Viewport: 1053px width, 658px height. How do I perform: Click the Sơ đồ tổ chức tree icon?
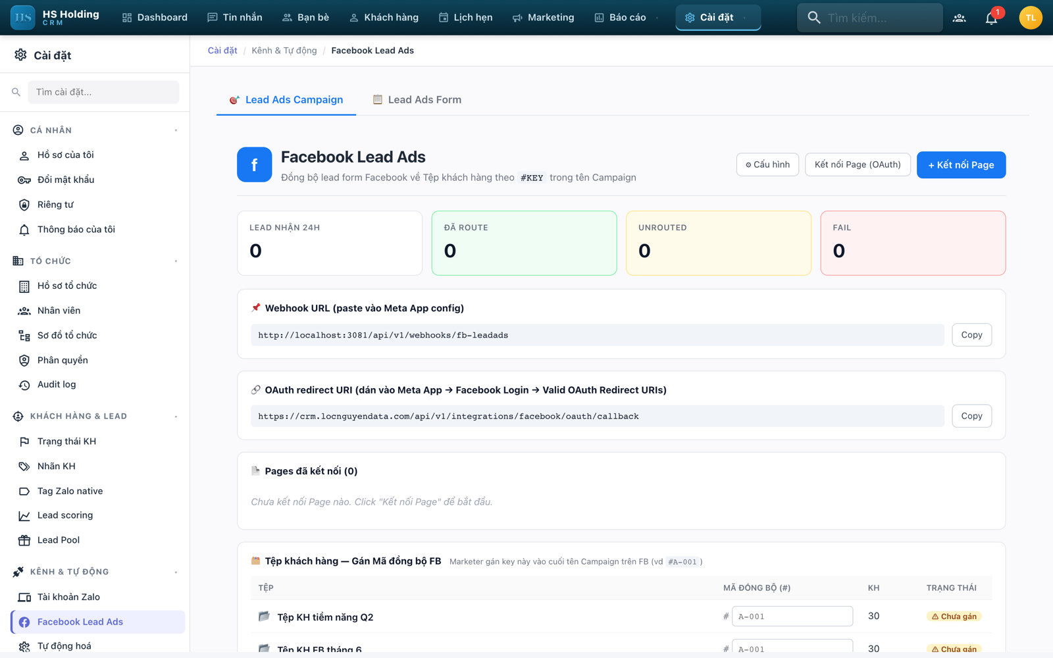pos(24,336)
